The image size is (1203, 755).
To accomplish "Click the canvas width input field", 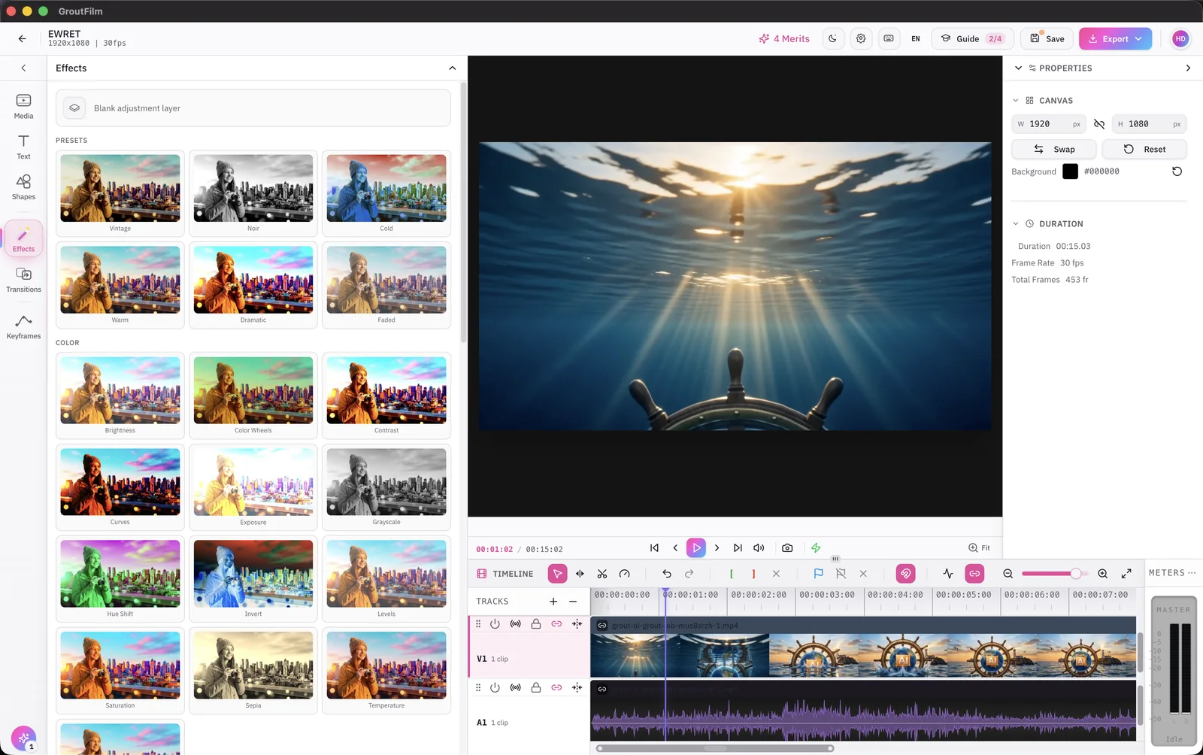I will [x=1050, y=124].
